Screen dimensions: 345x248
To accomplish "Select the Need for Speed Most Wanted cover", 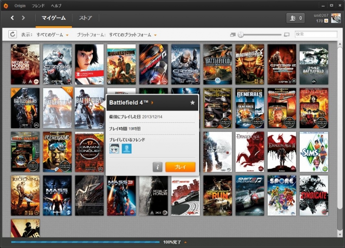I will point(185,195).
